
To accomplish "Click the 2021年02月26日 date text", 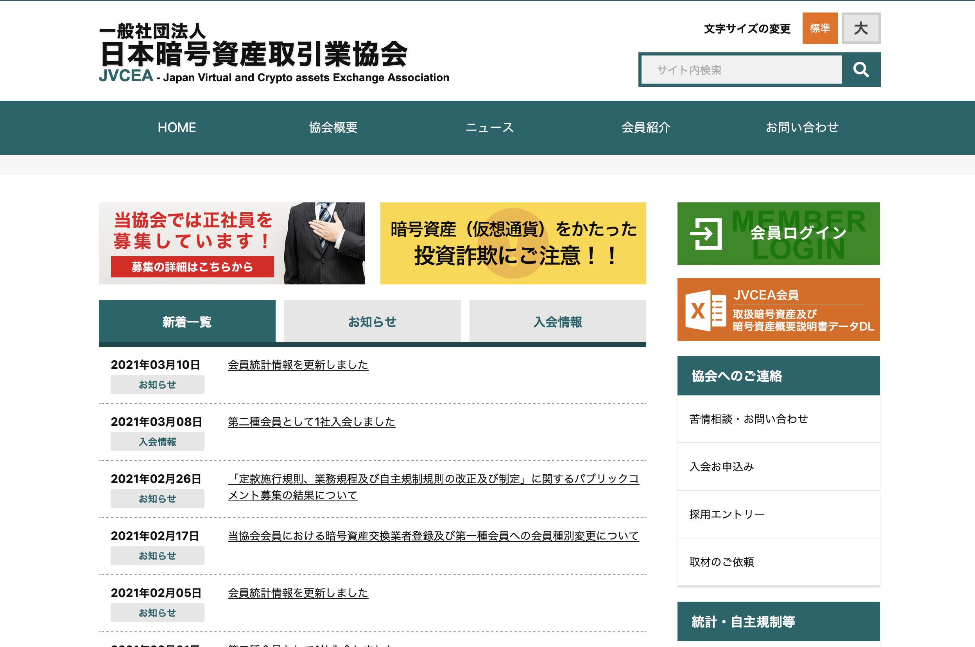I will point(156,479).
